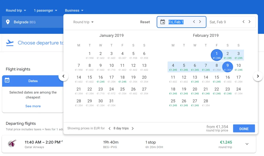Decrease the 8 day trips length
This screenshot has width=264, height=156.
point(109,128)
